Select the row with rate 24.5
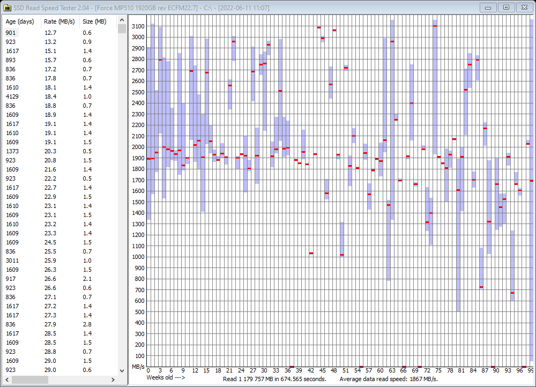This screenshot has height=387, width=536. (x=60, y=242)
